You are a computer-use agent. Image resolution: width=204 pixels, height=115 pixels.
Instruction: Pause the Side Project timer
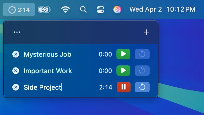(123, 87)
